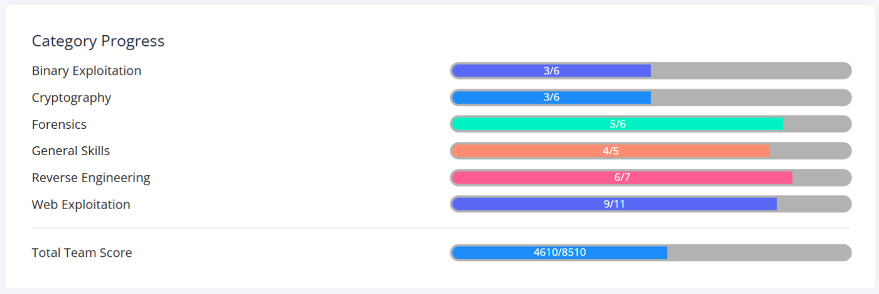The image size is (879, 294).
Task: Click the 4/5 General Skills count
Action: tap(611, 151)
